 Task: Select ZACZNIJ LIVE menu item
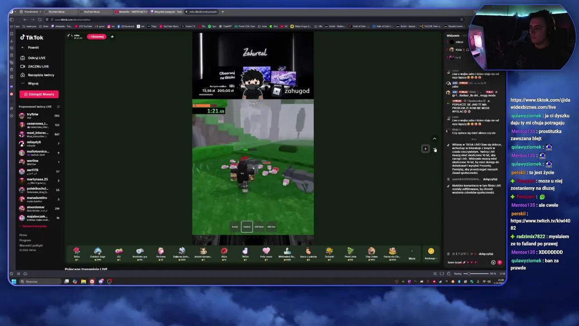click(x=34, y=67)
